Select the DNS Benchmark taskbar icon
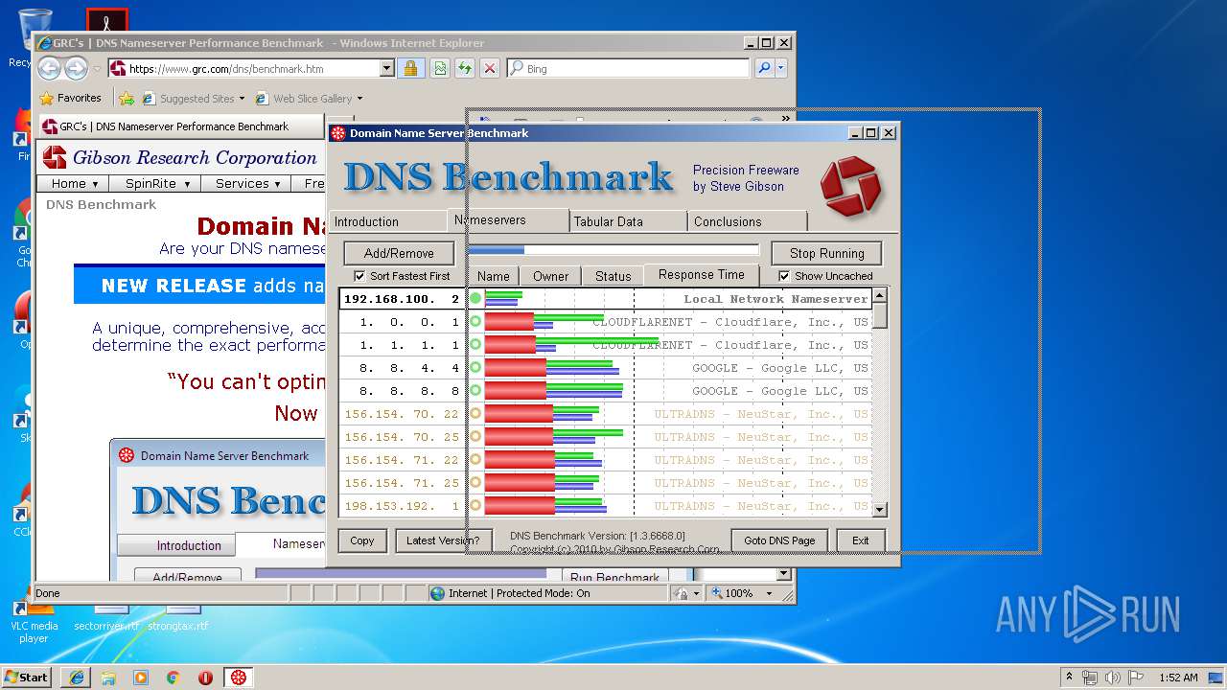The image size is (1227, 690). (239, 678)
